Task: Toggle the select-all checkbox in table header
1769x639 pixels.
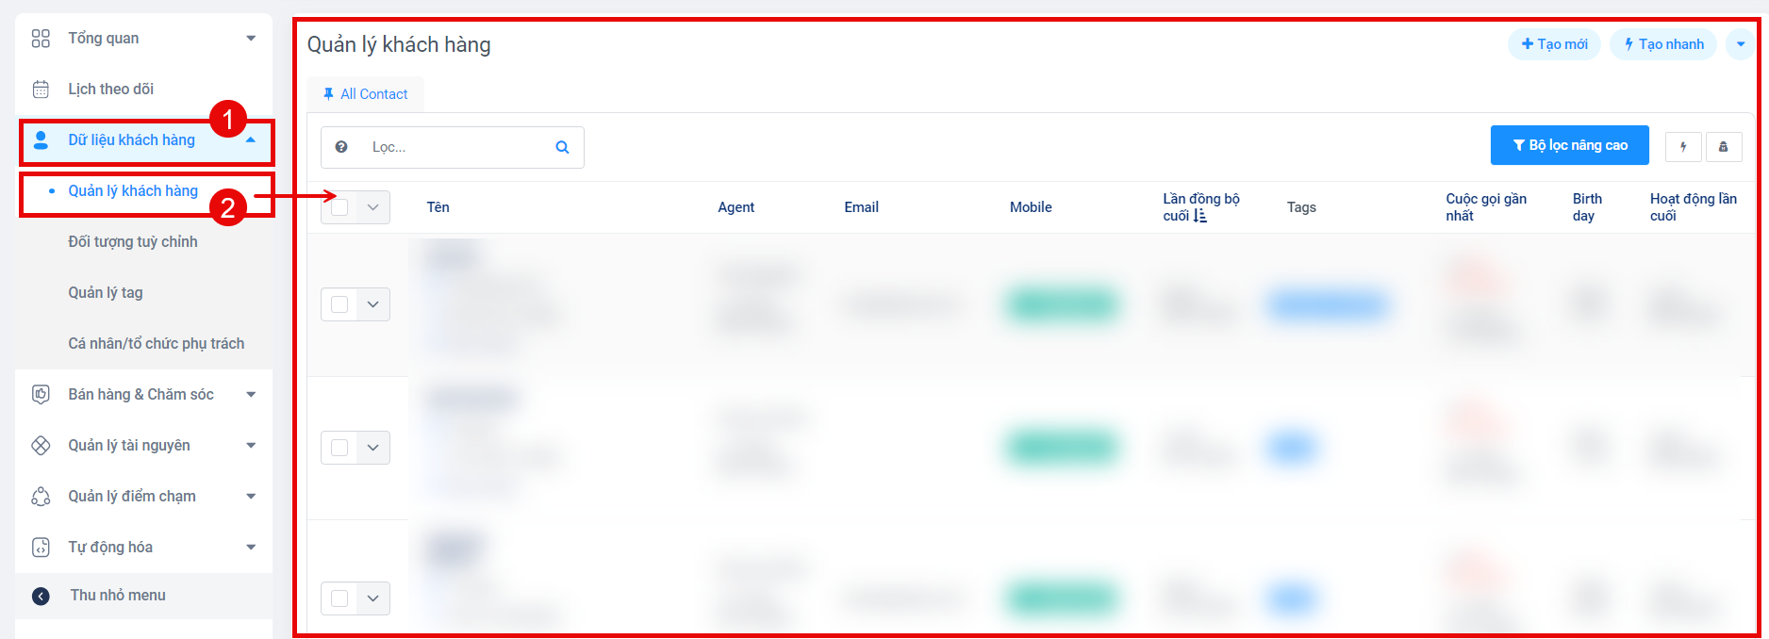Action: (x=339, y=207)
